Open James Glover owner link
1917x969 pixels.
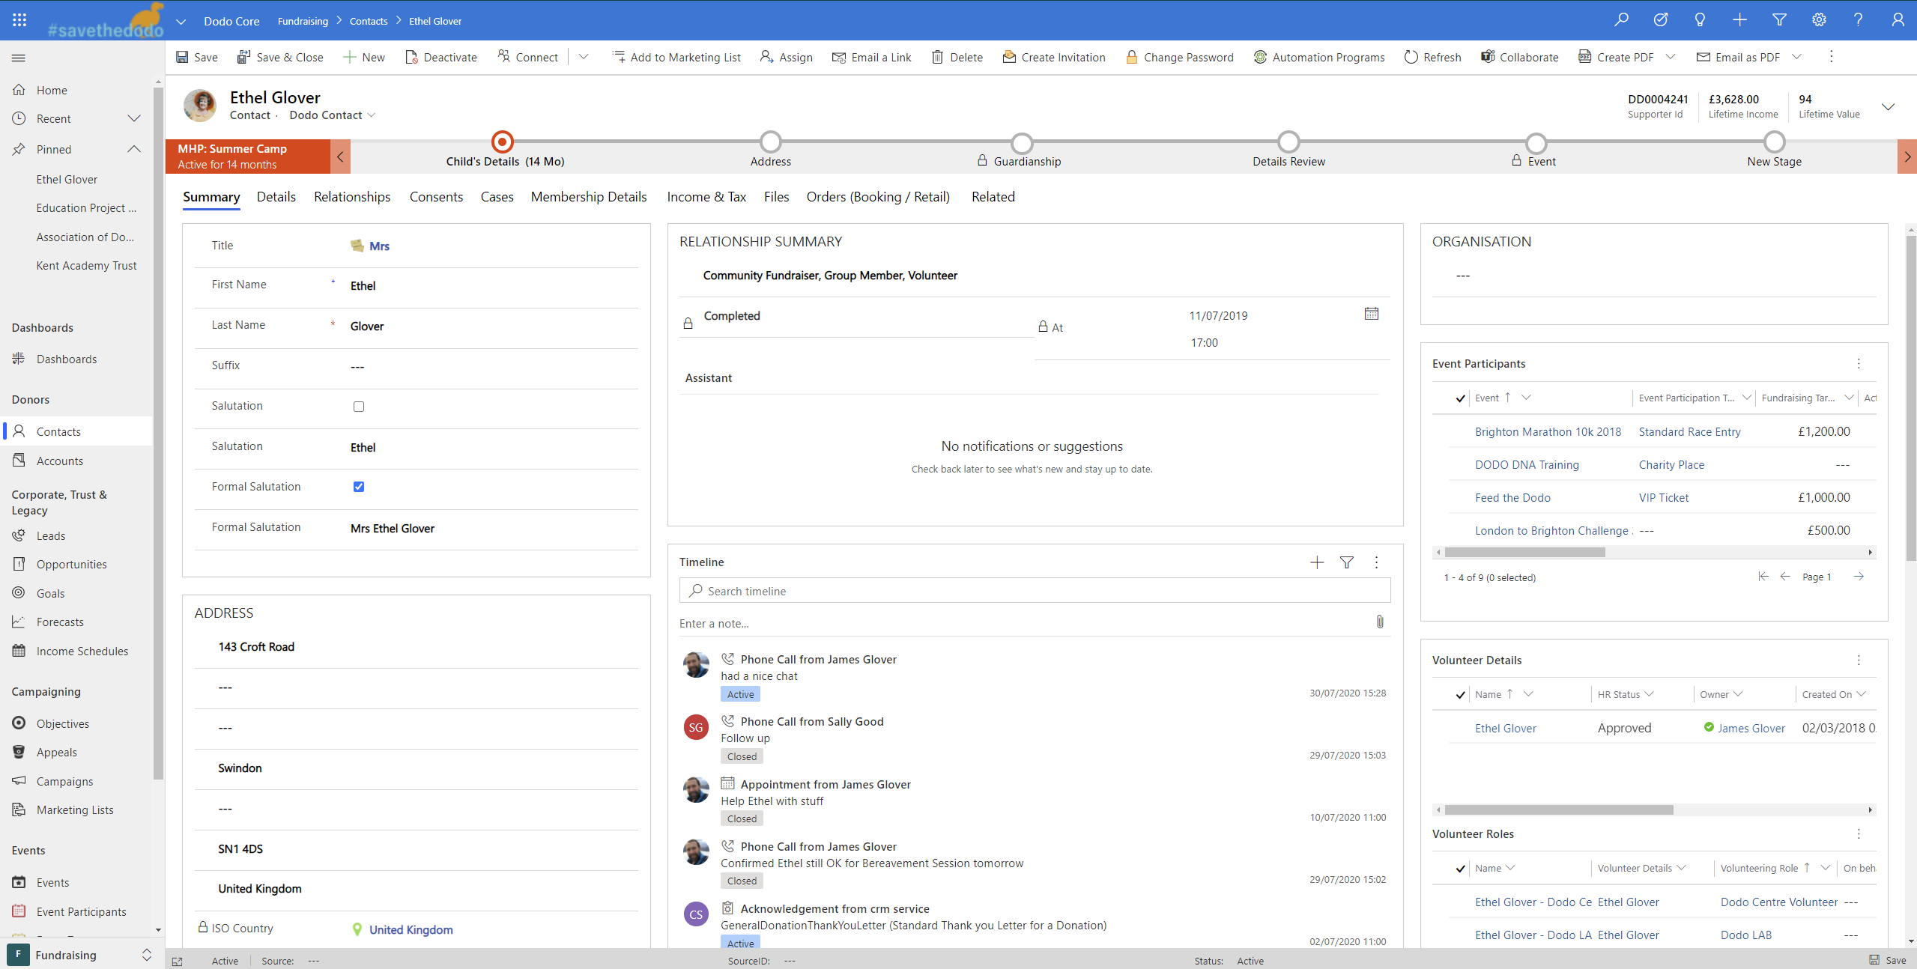point(1751,729)
